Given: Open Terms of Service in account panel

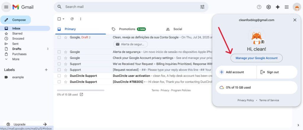Looking at the screenshot, I should click(269, 100).
